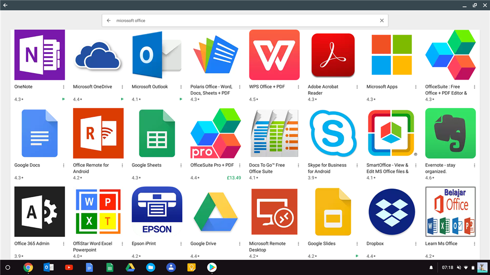Open the Google Drive app icon
Image resolution: width=490 pixels, height=275 pixels.
click(216, 212)
